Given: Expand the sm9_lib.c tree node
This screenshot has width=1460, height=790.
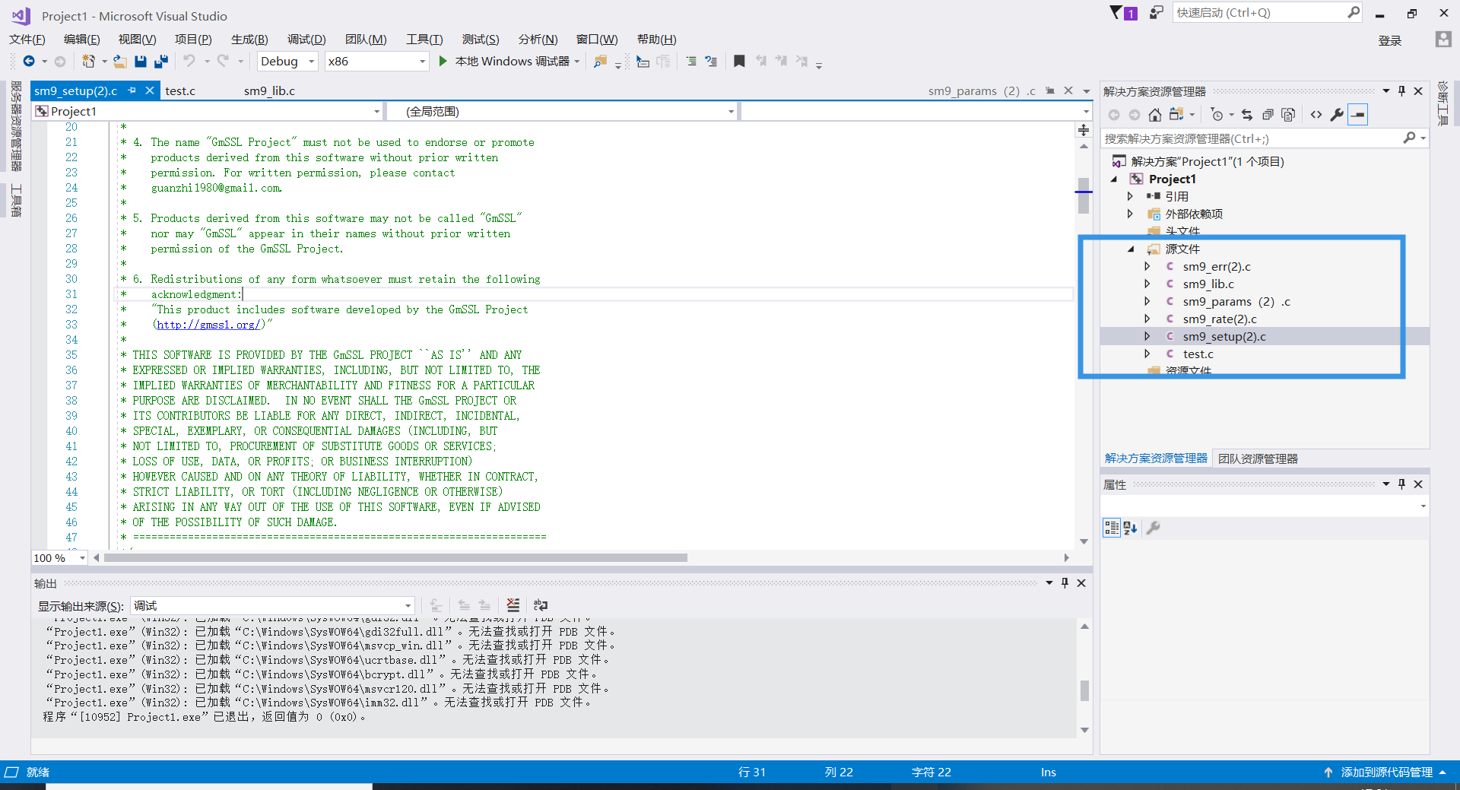Looking at the screenshot, I should click(1147, 284).
